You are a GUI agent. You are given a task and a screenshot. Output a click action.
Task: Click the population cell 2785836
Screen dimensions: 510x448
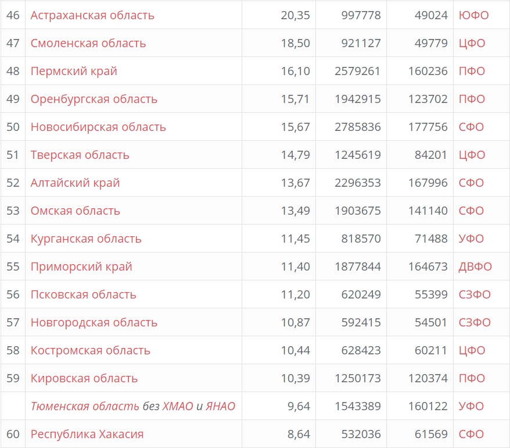358,127
